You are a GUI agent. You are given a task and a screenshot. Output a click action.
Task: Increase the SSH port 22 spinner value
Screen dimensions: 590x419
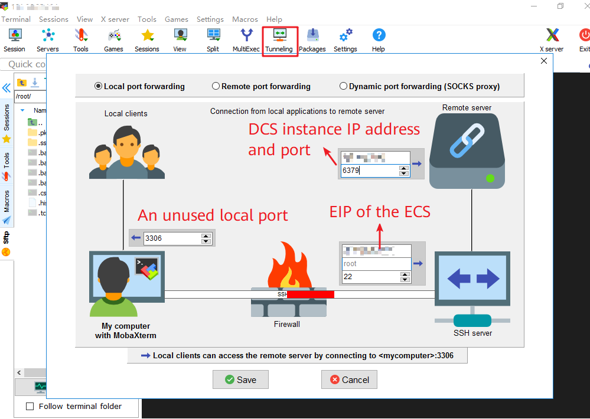[x=404, y=274]
